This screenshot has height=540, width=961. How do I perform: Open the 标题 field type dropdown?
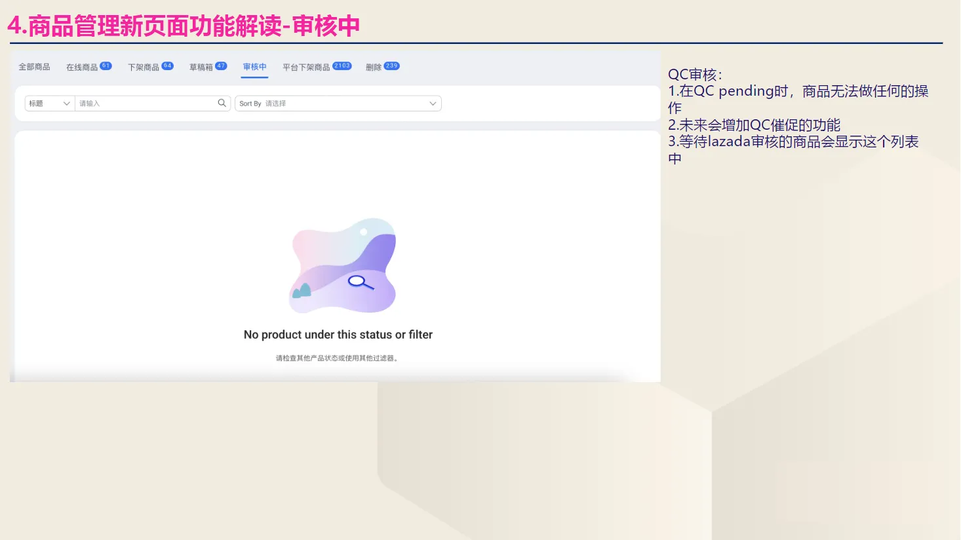[x=49, y=103]
